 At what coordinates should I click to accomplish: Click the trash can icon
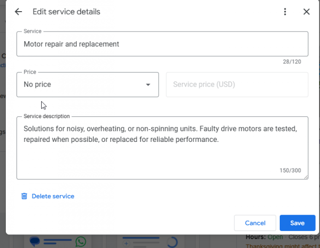24,196
